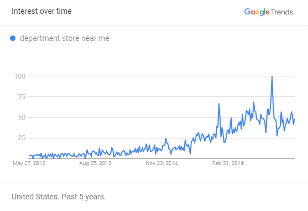Click the 50 y-axis label
Viewport: 308px width, 211px height.
click(x=22, y=117)
